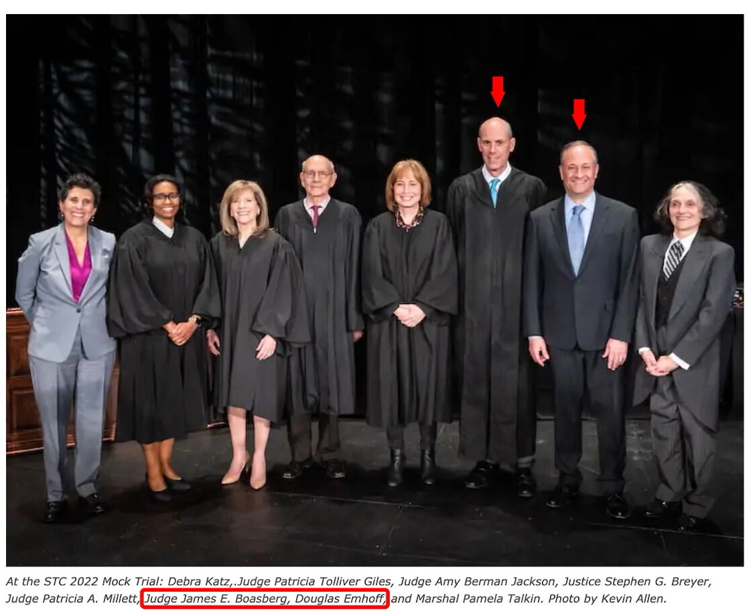Viewport: 753px width, 614px height.
Task: Click the red arrow above the teal-tie man
Action: coord(498,92)
